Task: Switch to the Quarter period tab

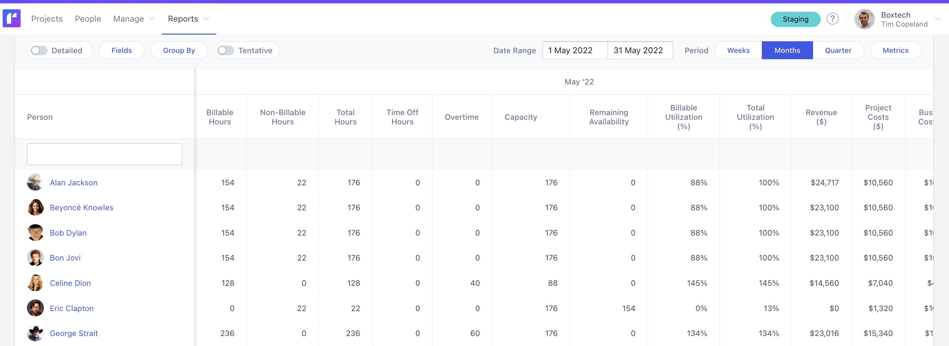Action: 838,50
